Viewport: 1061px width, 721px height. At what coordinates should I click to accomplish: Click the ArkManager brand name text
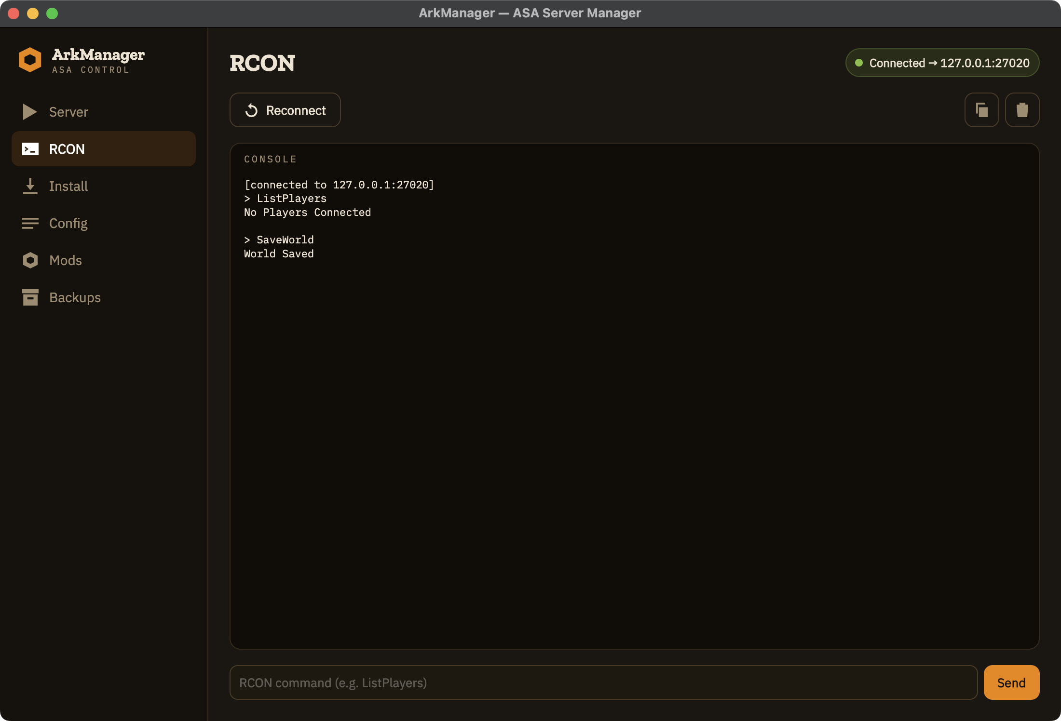(98, 54)
